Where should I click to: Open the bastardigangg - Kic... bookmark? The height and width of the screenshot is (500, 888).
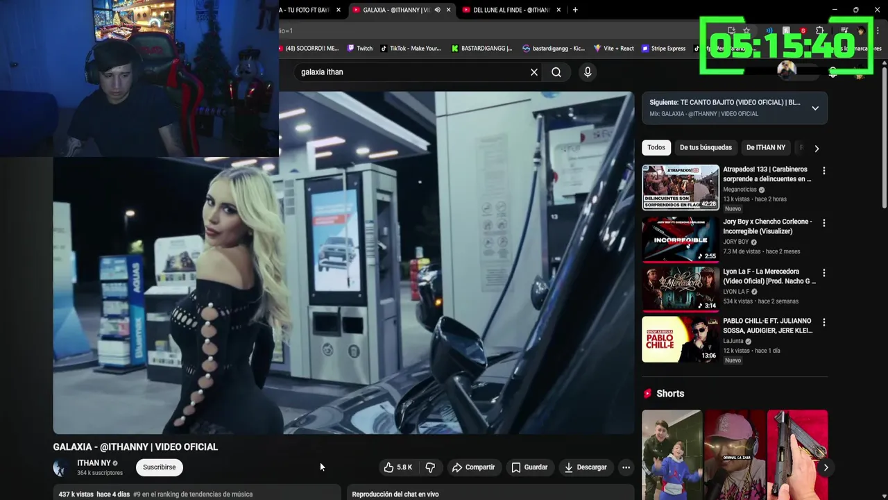coord(554,49)
